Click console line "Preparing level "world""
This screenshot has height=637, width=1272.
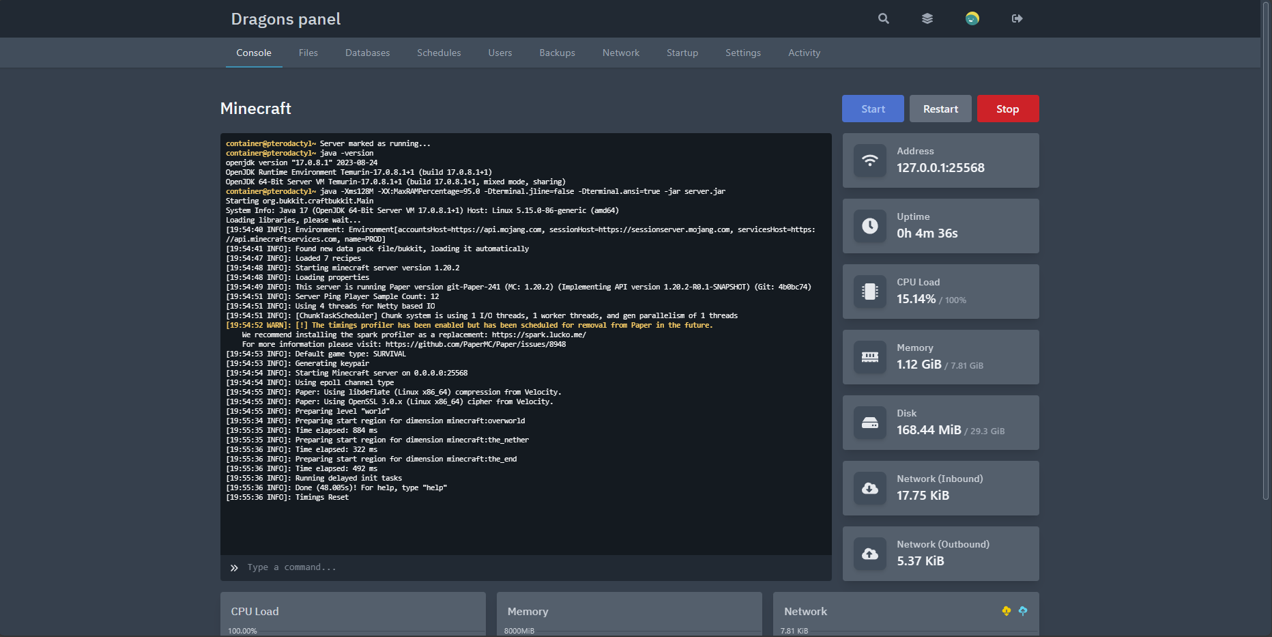(x=308, y=412)
